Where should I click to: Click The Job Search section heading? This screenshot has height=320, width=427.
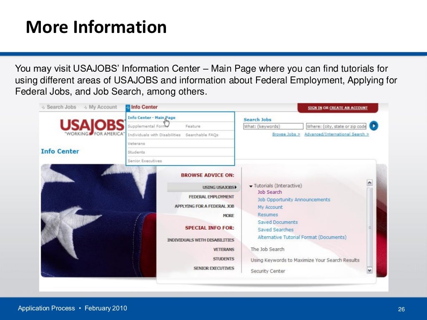(x=267, y=249)
